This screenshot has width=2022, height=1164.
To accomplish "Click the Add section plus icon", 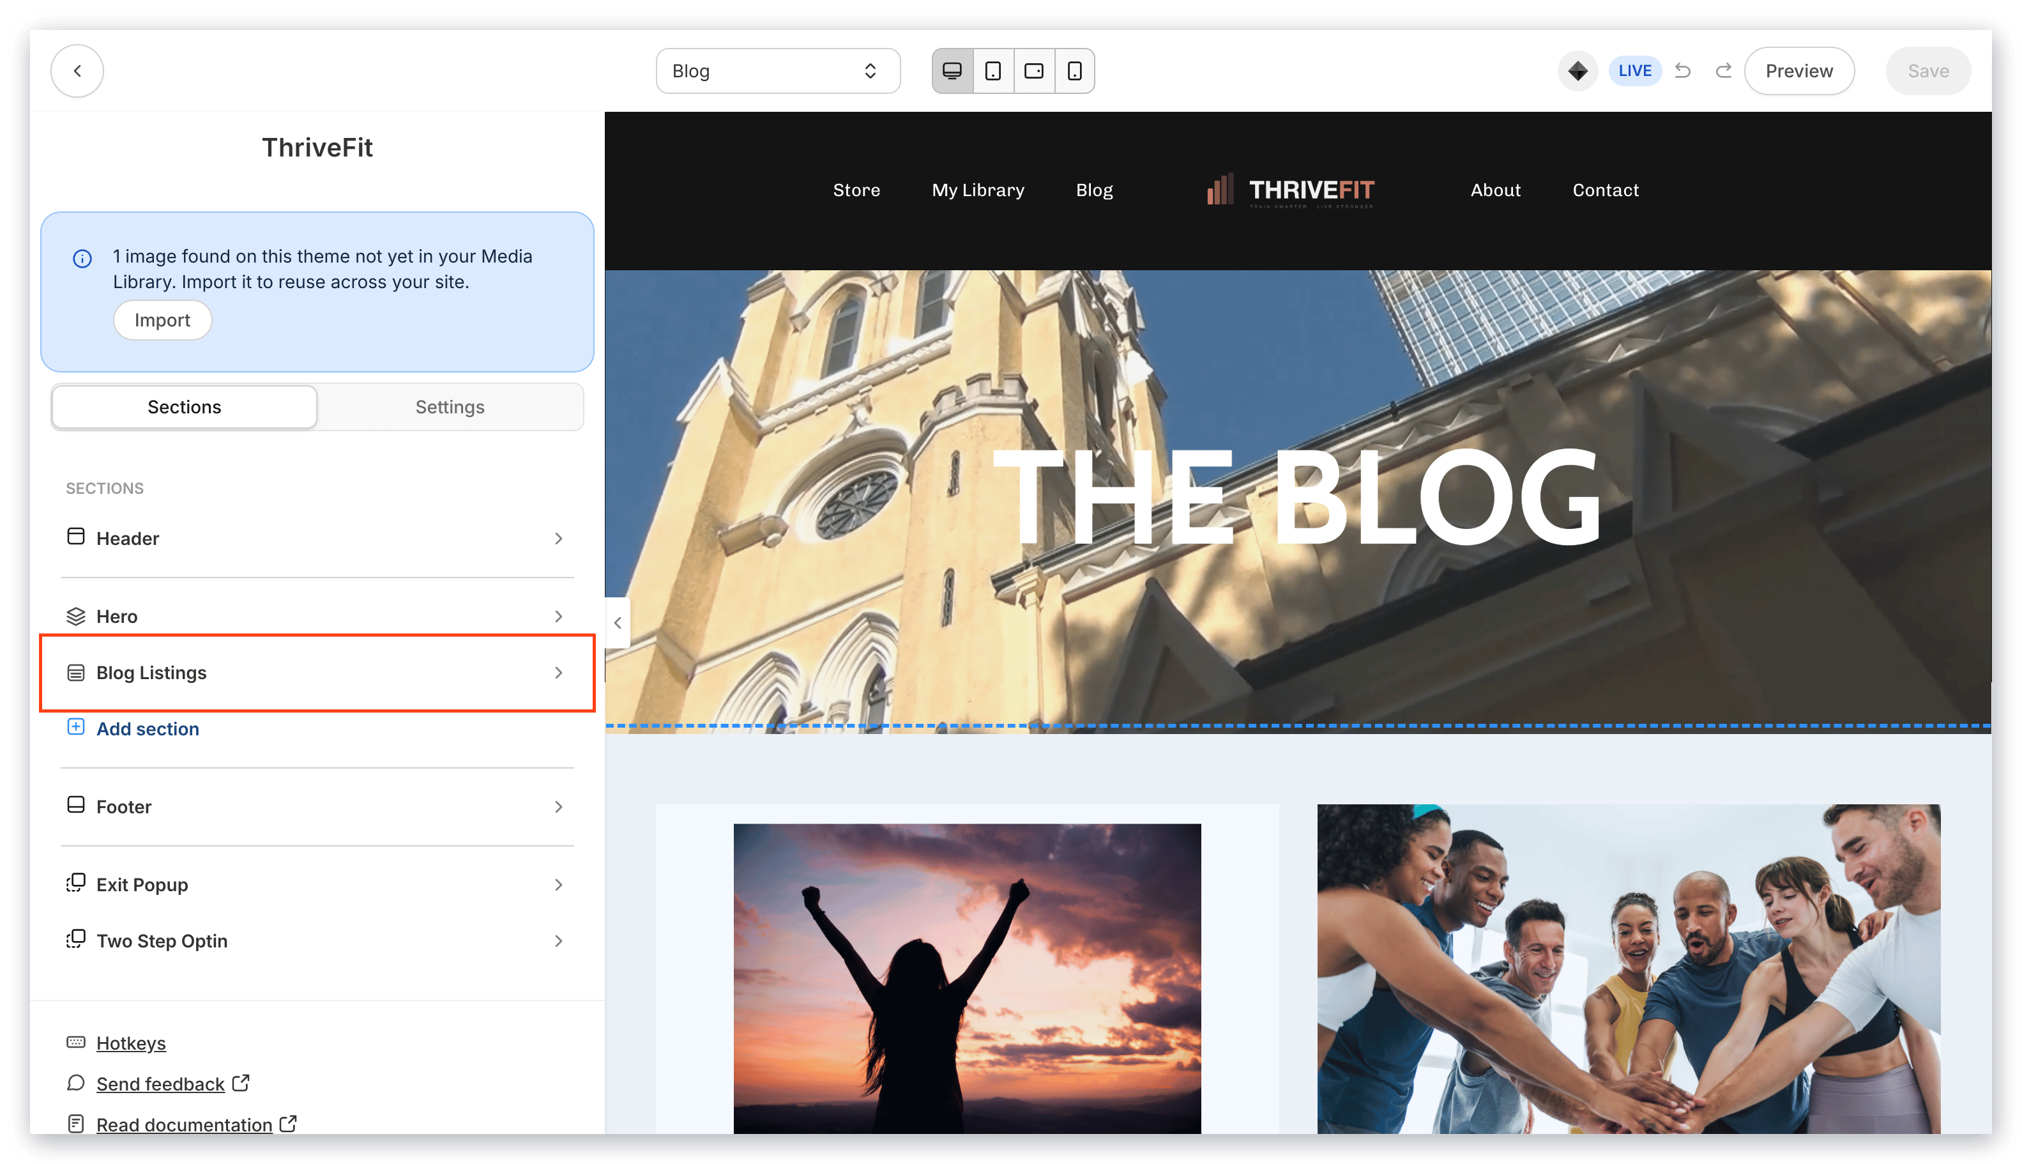I will pos(76,726).
